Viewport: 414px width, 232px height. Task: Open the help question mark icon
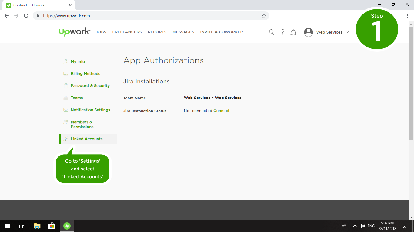(x=282, y=32)
